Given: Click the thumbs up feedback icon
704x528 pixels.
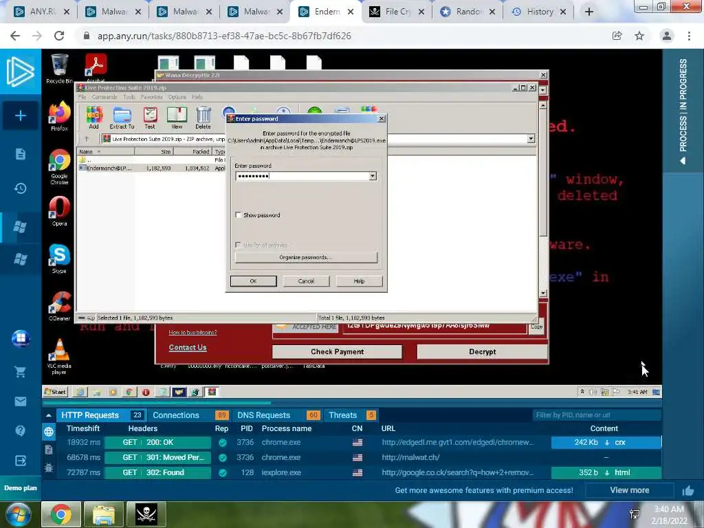Looking at the screenshot, I should click(x=687, y=491).
